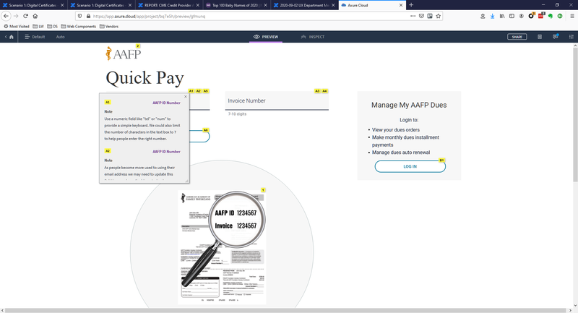Click note marker 1 on invoice image

click(263, 190)
